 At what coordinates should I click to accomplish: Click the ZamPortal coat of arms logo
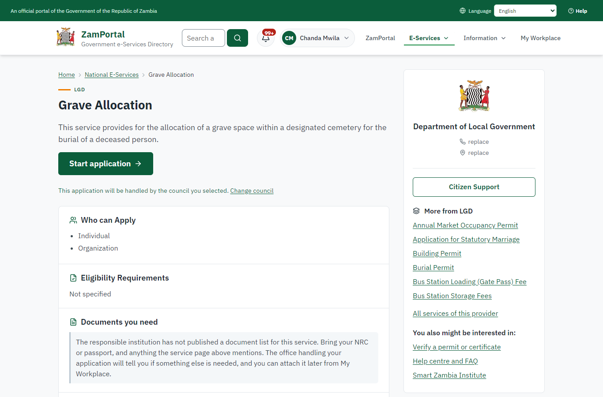point(66,37)
